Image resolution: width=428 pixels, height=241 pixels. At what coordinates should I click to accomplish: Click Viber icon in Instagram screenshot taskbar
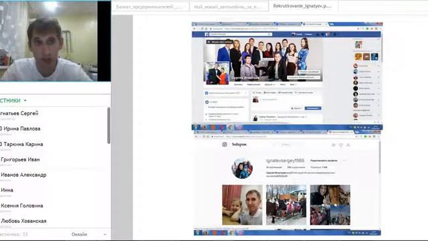239,233
